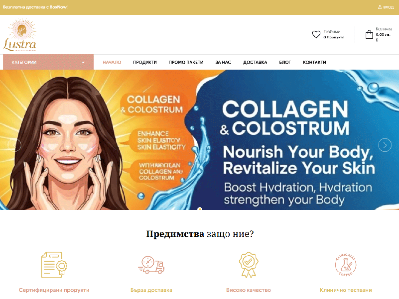399x299 pixels.
Task: Click the Collagen & Colostrum banner
Action: tap(199, 140)
